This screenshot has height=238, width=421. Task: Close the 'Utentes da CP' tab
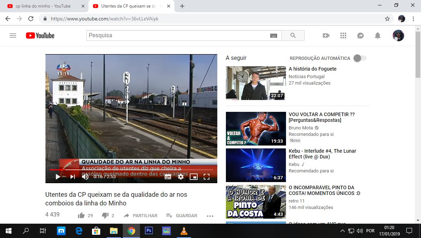(x=169, y=6)
